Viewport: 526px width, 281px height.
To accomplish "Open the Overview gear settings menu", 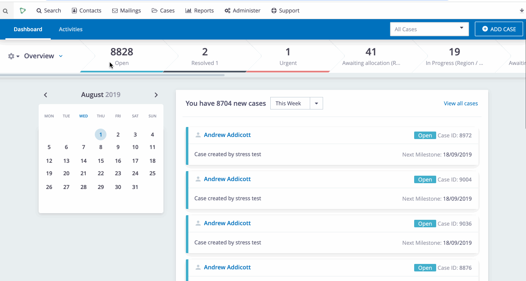I will (14, 56).
